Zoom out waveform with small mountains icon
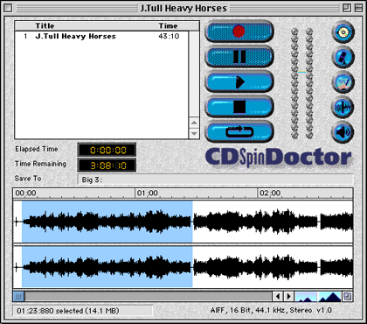367x324 pixels. pos(306,297)
